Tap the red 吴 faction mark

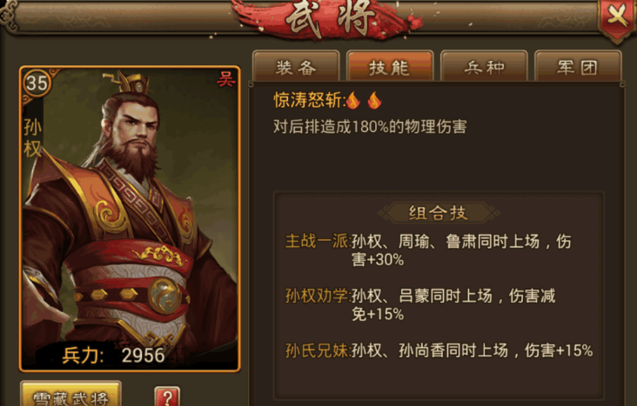[225, 80]
